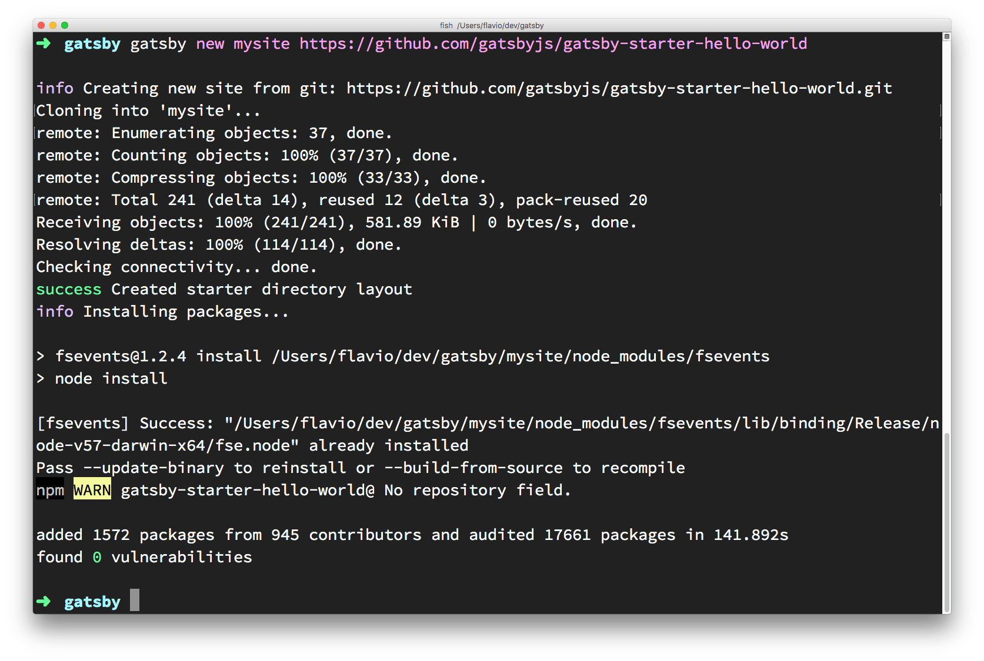This screenshot has height=661, width=984.
Task: Click the yellow WARN badge
Action: coord(92,490)
